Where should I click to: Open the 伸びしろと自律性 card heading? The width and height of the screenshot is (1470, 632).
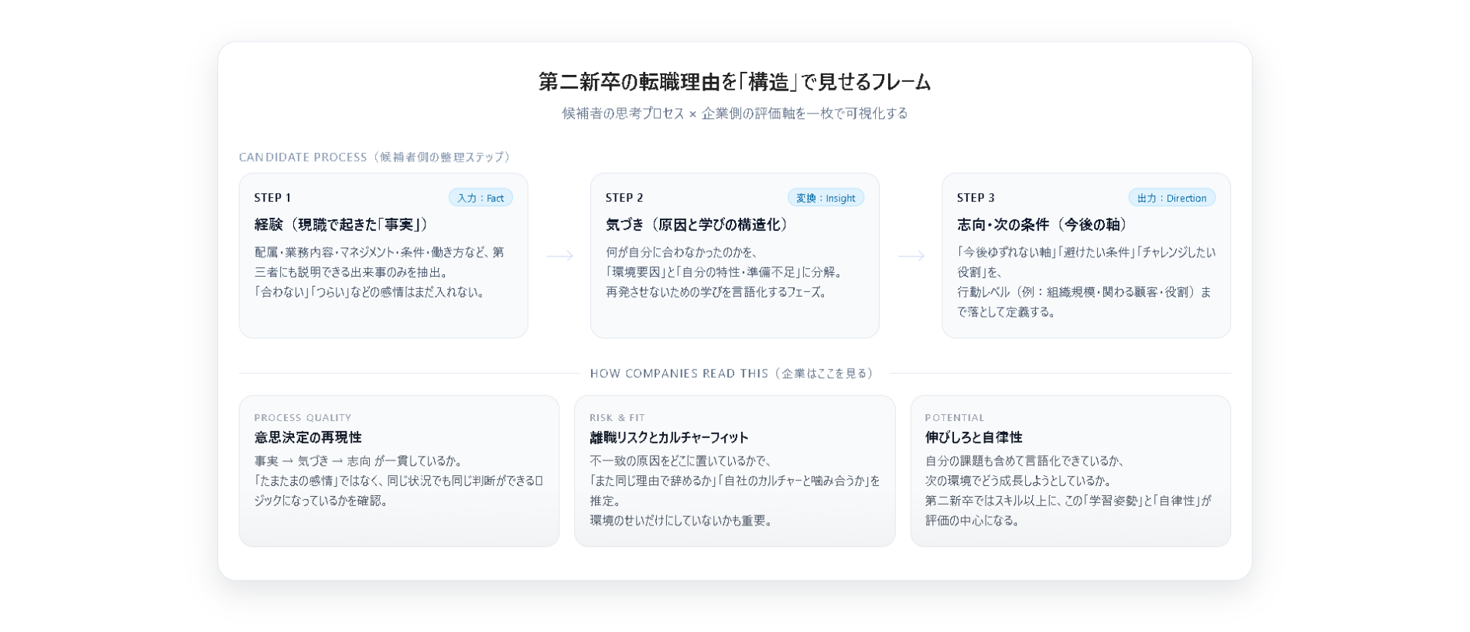[973, 437]
